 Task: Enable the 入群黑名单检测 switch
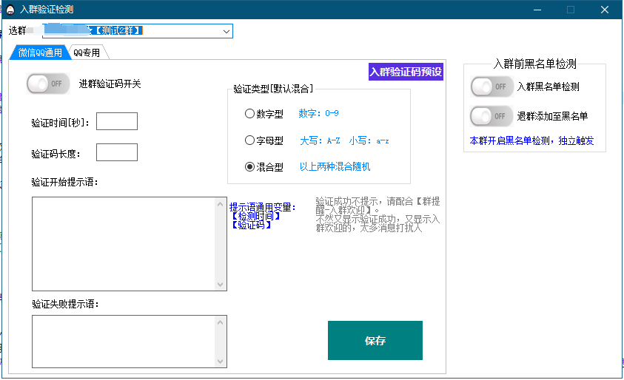click(x=492, y=86)
